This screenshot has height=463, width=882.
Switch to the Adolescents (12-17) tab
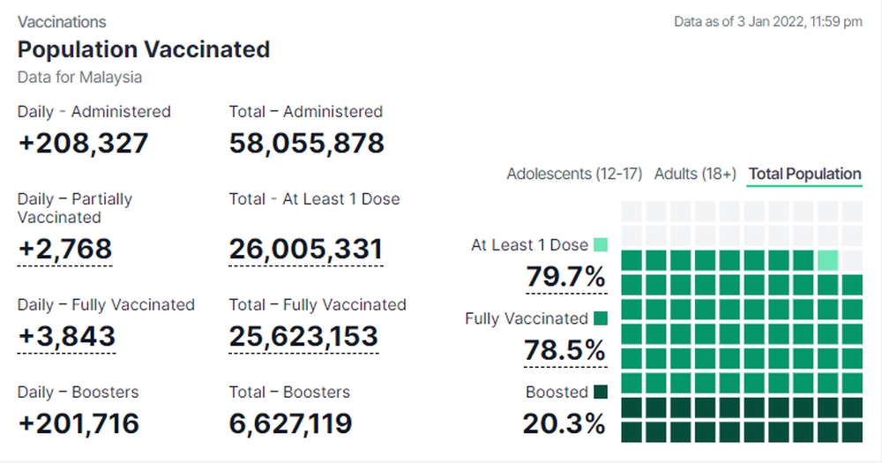(x=574, y=174)
